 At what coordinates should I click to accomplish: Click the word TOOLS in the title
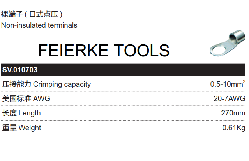[141, 51]
